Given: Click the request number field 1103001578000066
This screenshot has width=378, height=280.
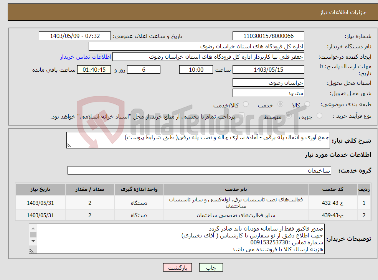Looking at the screenshot, I should tap(268, 36).
